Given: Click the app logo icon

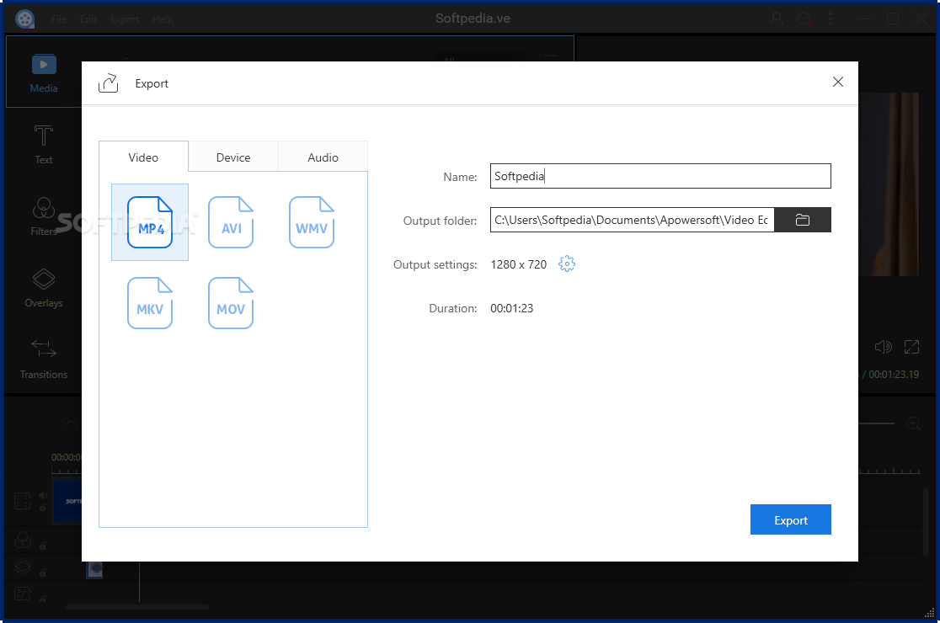Looking at the screenshot, I should click(24, 19).
